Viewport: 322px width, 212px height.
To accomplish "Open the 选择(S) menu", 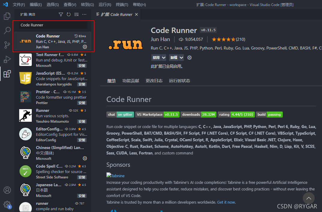I will (53, 4).
